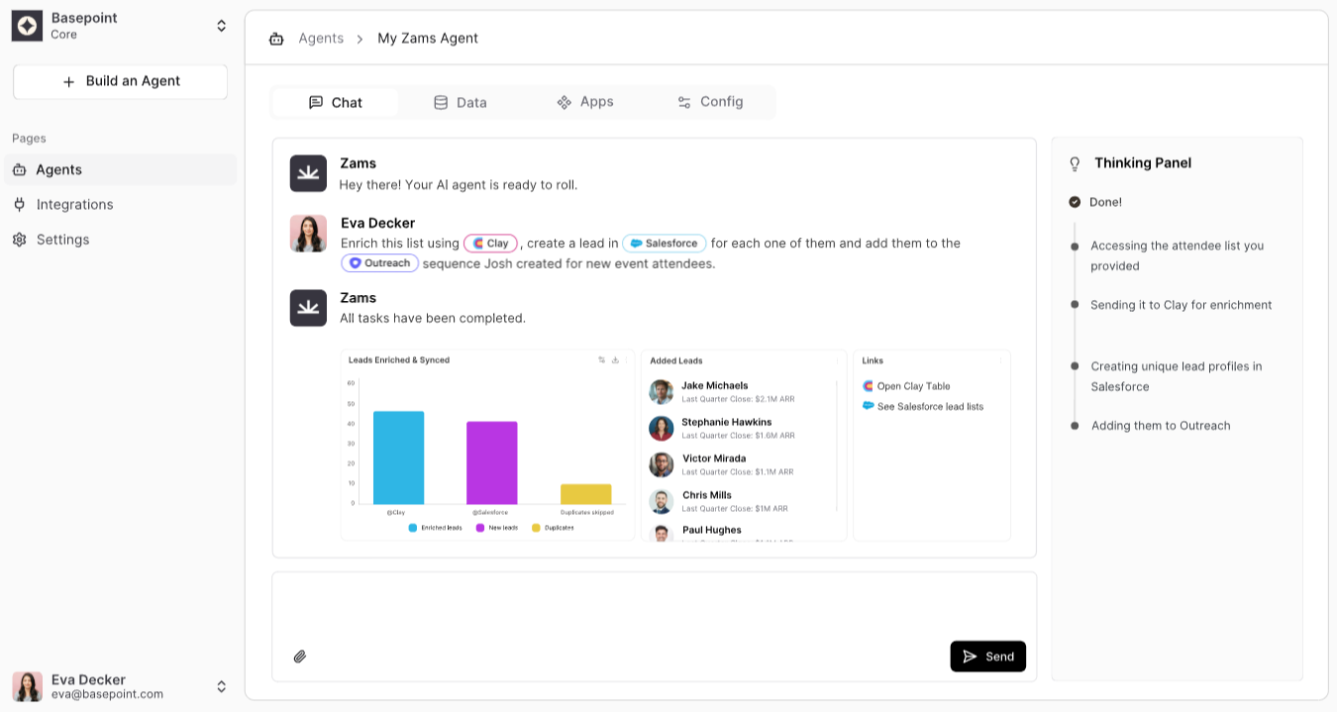This screenshot has width=1337, height=712.
Task: Click the Enriched leads legend swatch
Action: pyautogui.click(x=413, y=528)
